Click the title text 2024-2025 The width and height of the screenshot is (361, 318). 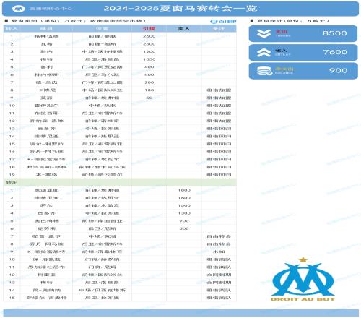[x=131, y=9]
